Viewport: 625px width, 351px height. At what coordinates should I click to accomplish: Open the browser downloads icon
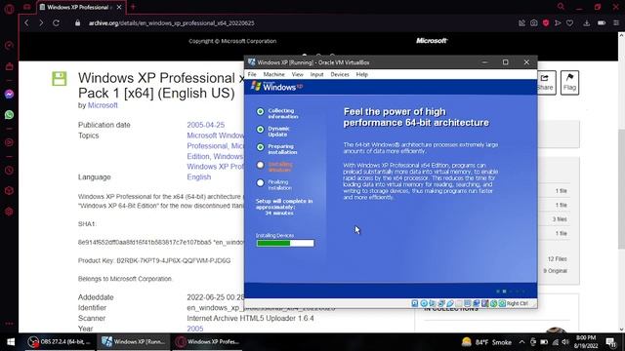click(586, 23)
